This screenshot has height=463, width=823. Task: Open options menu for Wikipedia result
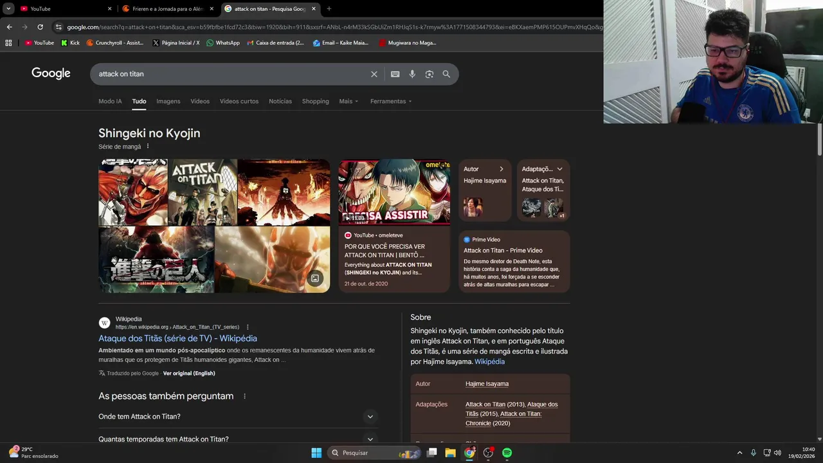[248, 327]
